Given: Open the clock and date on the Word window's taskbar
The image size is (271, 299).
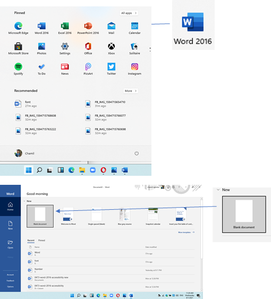Looking at the screenshot, I should (190, 295).
